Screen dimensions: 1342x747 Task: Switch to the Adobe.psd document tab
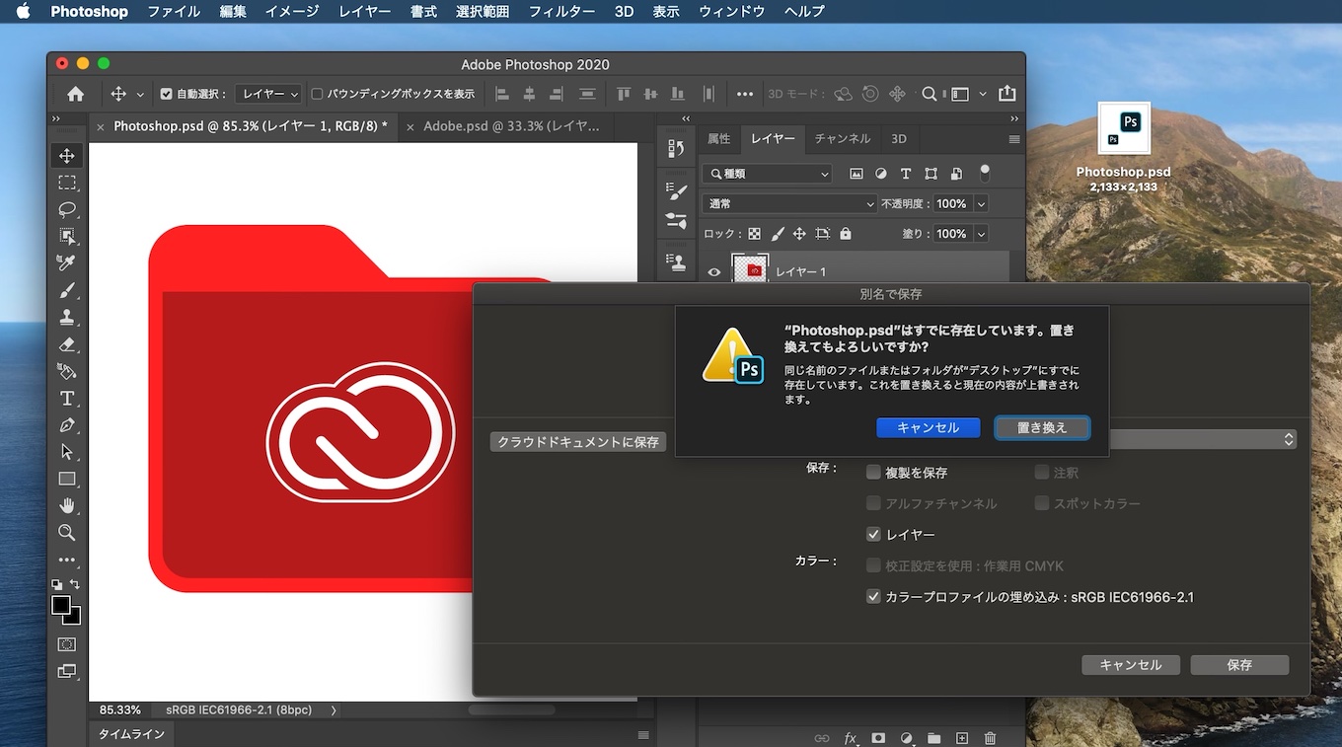(511, 126)
